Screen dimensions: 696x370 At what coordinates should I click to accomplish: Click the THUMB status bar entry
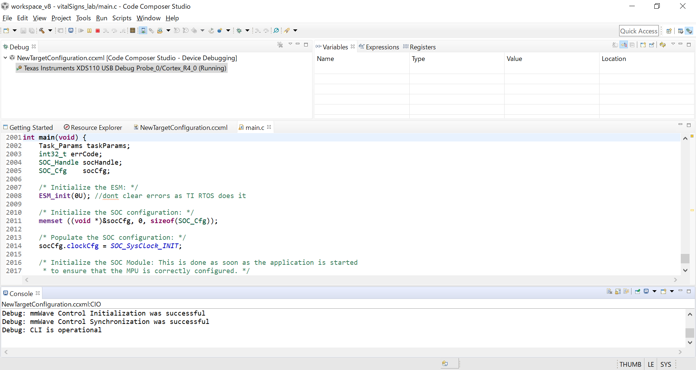click(x=630, y=364)
